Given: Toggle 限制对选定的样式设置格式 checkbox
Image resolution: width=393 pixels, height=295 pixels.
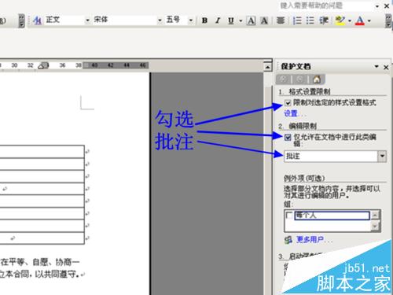Looking at the screenshot, I should click(x=288, y=103).
